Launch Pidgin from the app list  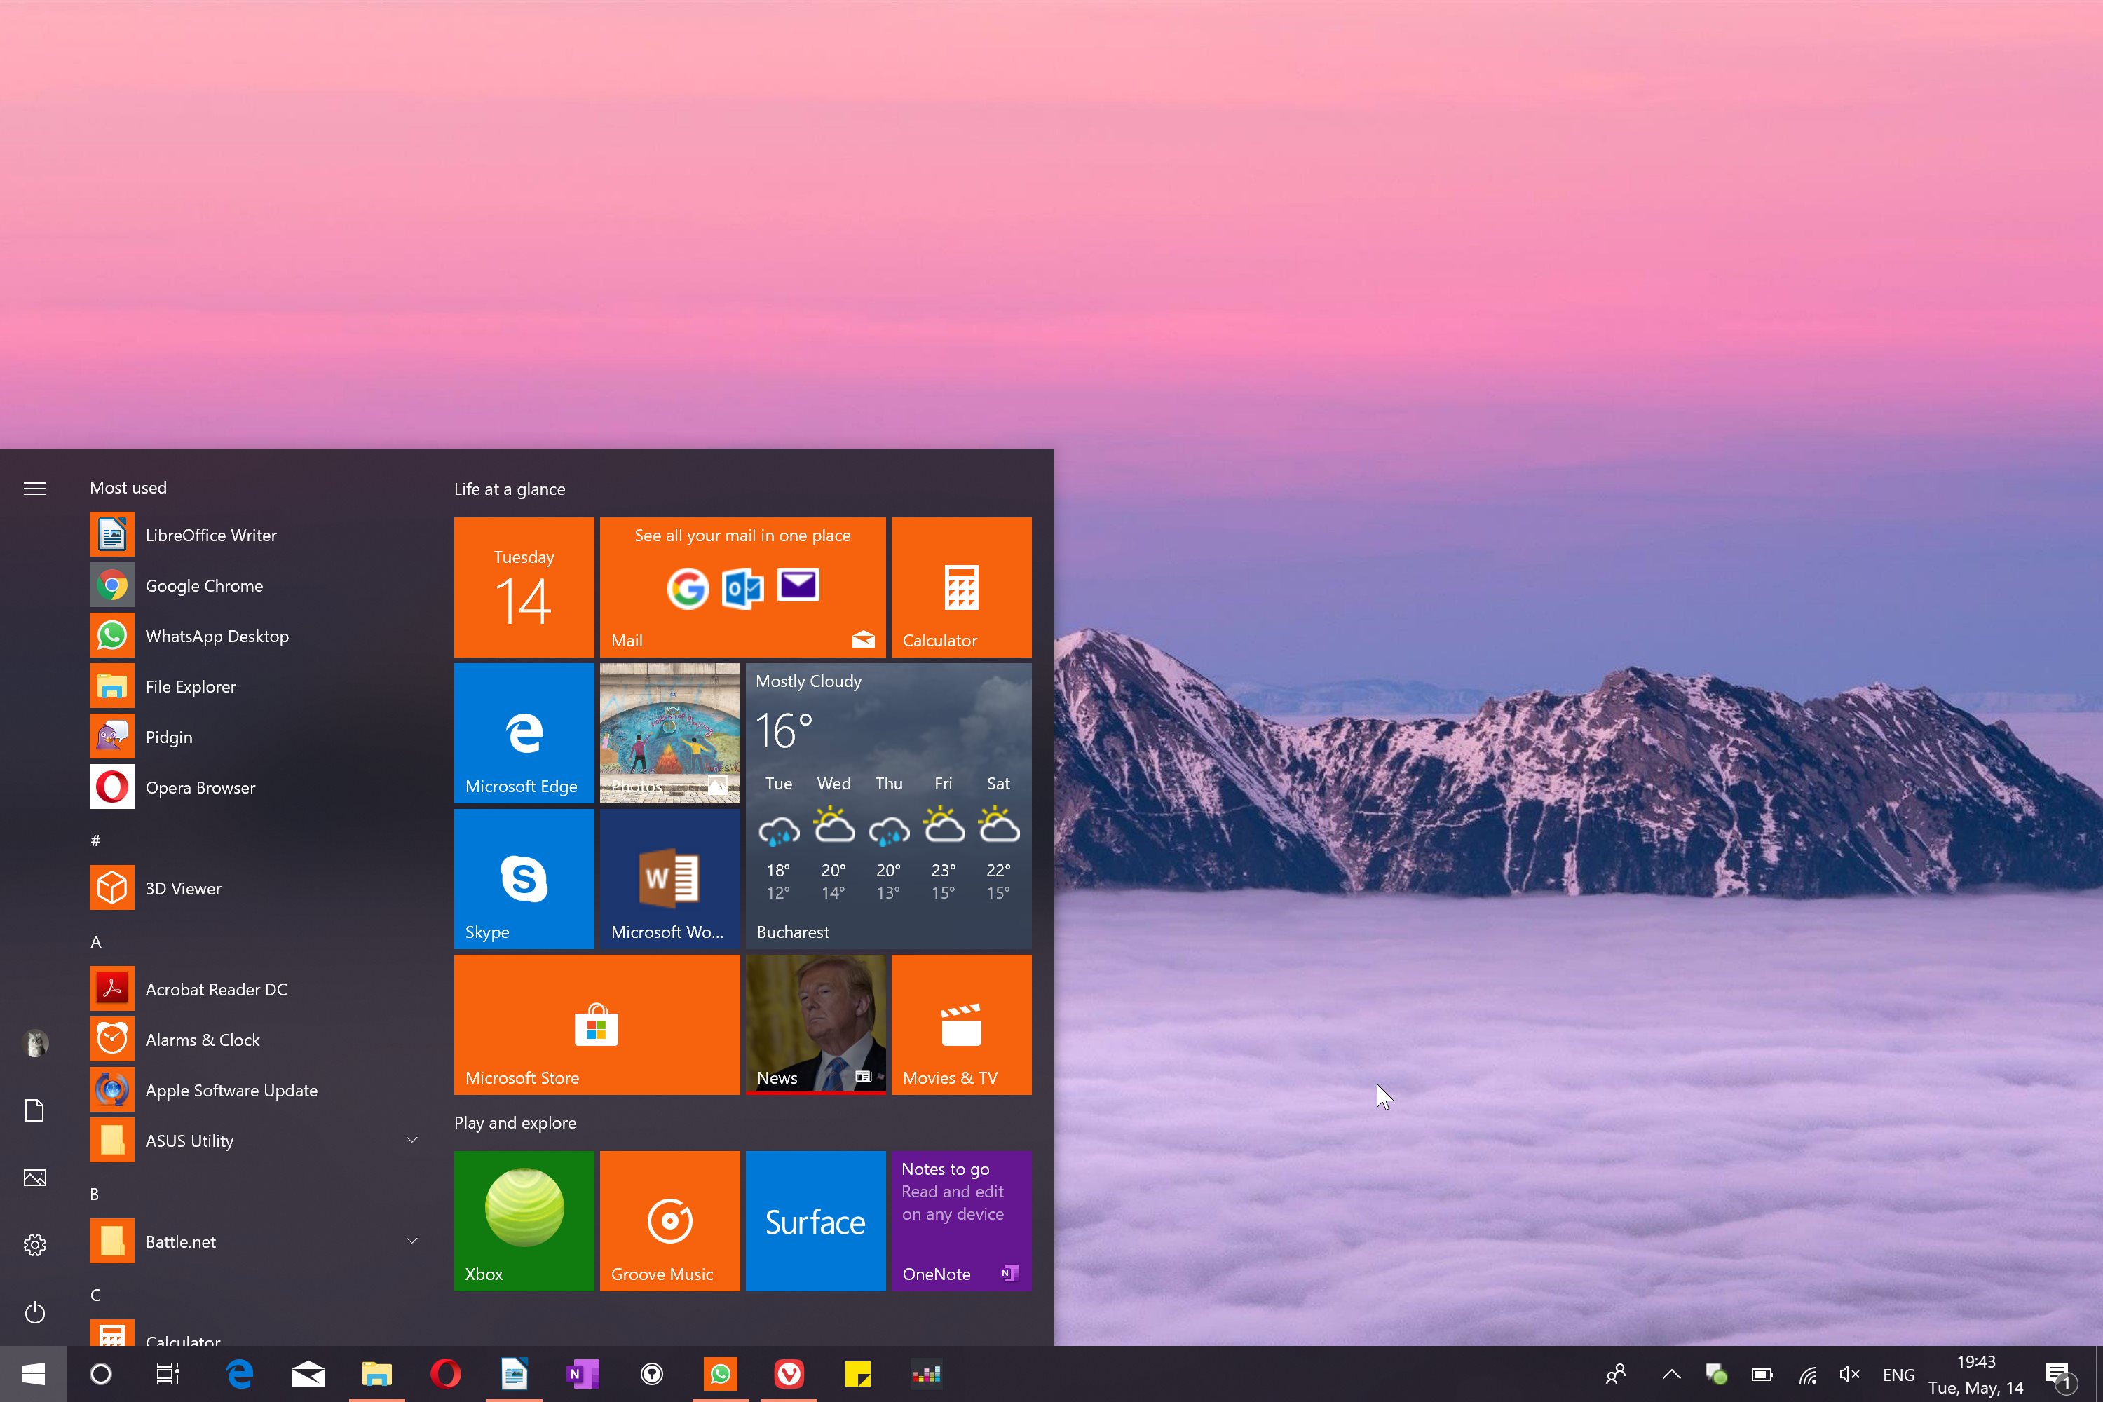coord(255,737)
